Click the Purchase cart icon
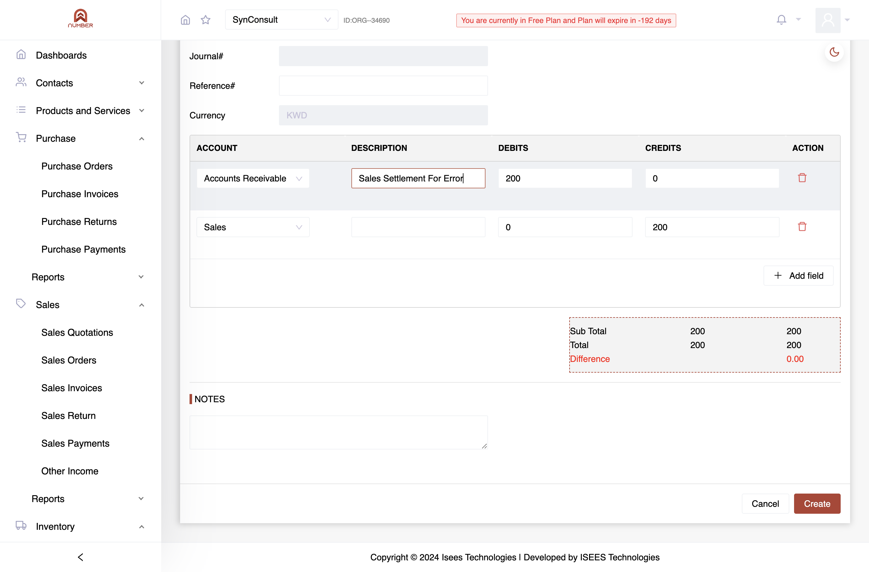The height and width of the screenshot is (572, 869). 21,138
